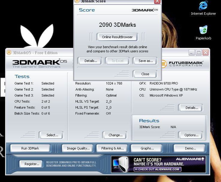The height and width of the screenshot is (182, 221).
Task: Open Internet Explorer desktop icon
Action: point(203,8)
